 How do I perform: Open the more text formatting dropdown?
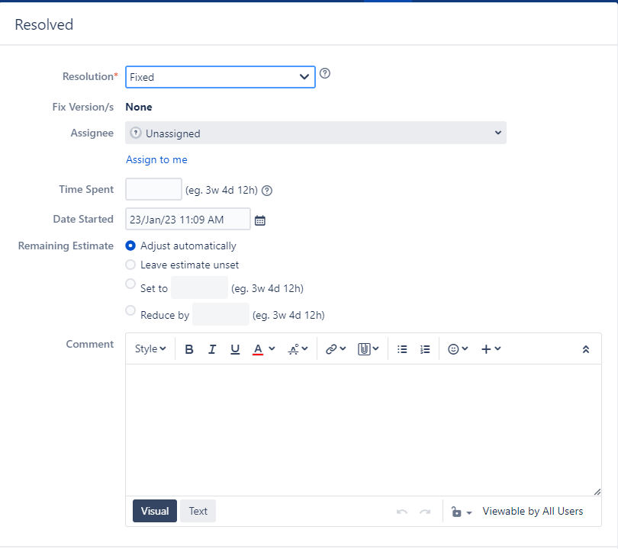coord(298,349)
